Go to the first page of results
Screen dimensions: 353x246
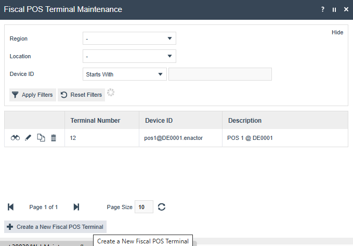11,207
